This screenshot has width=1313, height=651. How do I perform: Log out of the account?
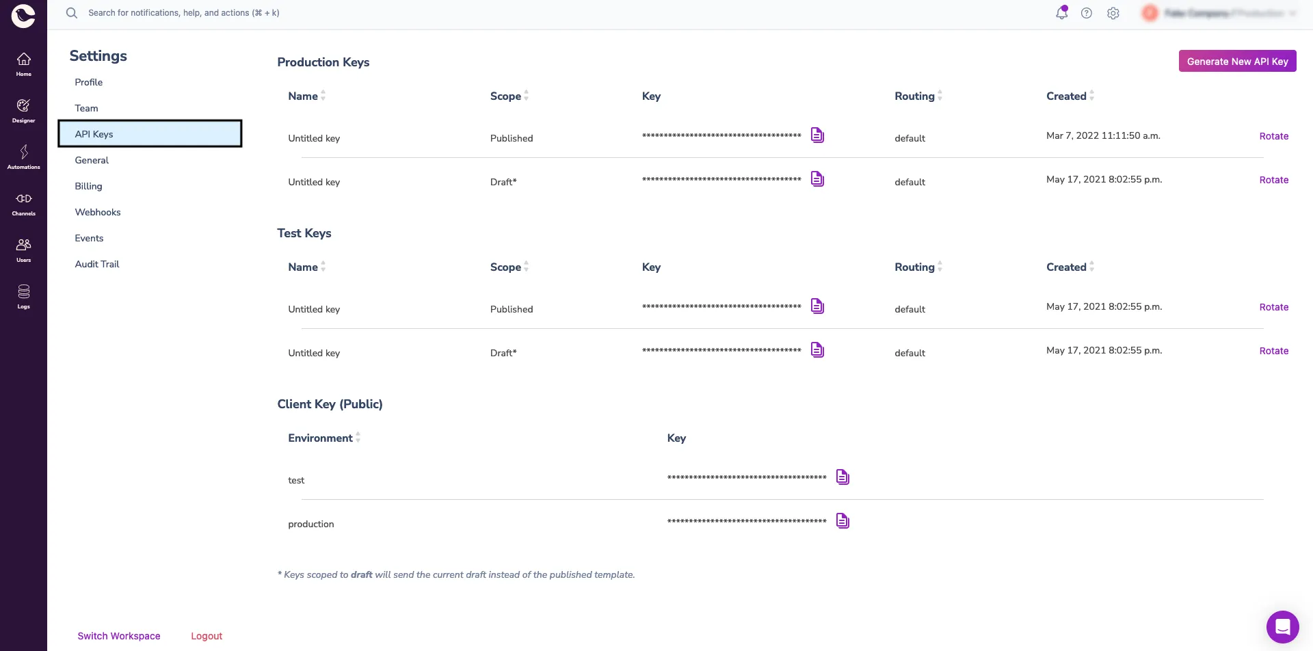207,636
